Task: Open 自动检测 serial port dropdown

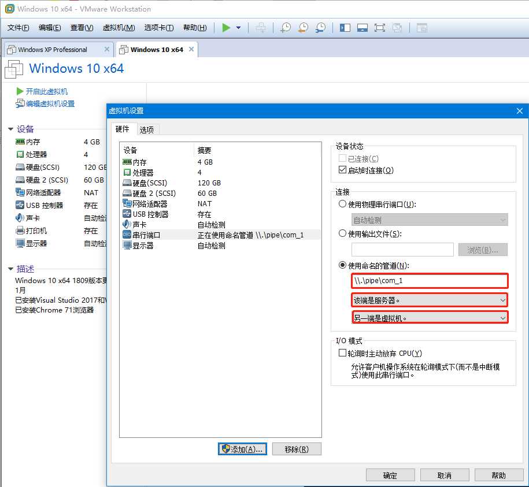Action: 430,220
